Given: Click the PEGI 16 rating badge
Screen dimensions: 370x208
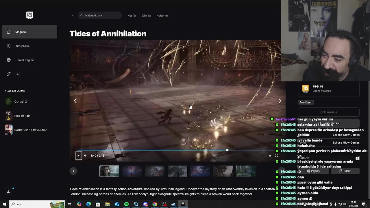Looking at the screenshot, I should [x=306, y=89].
